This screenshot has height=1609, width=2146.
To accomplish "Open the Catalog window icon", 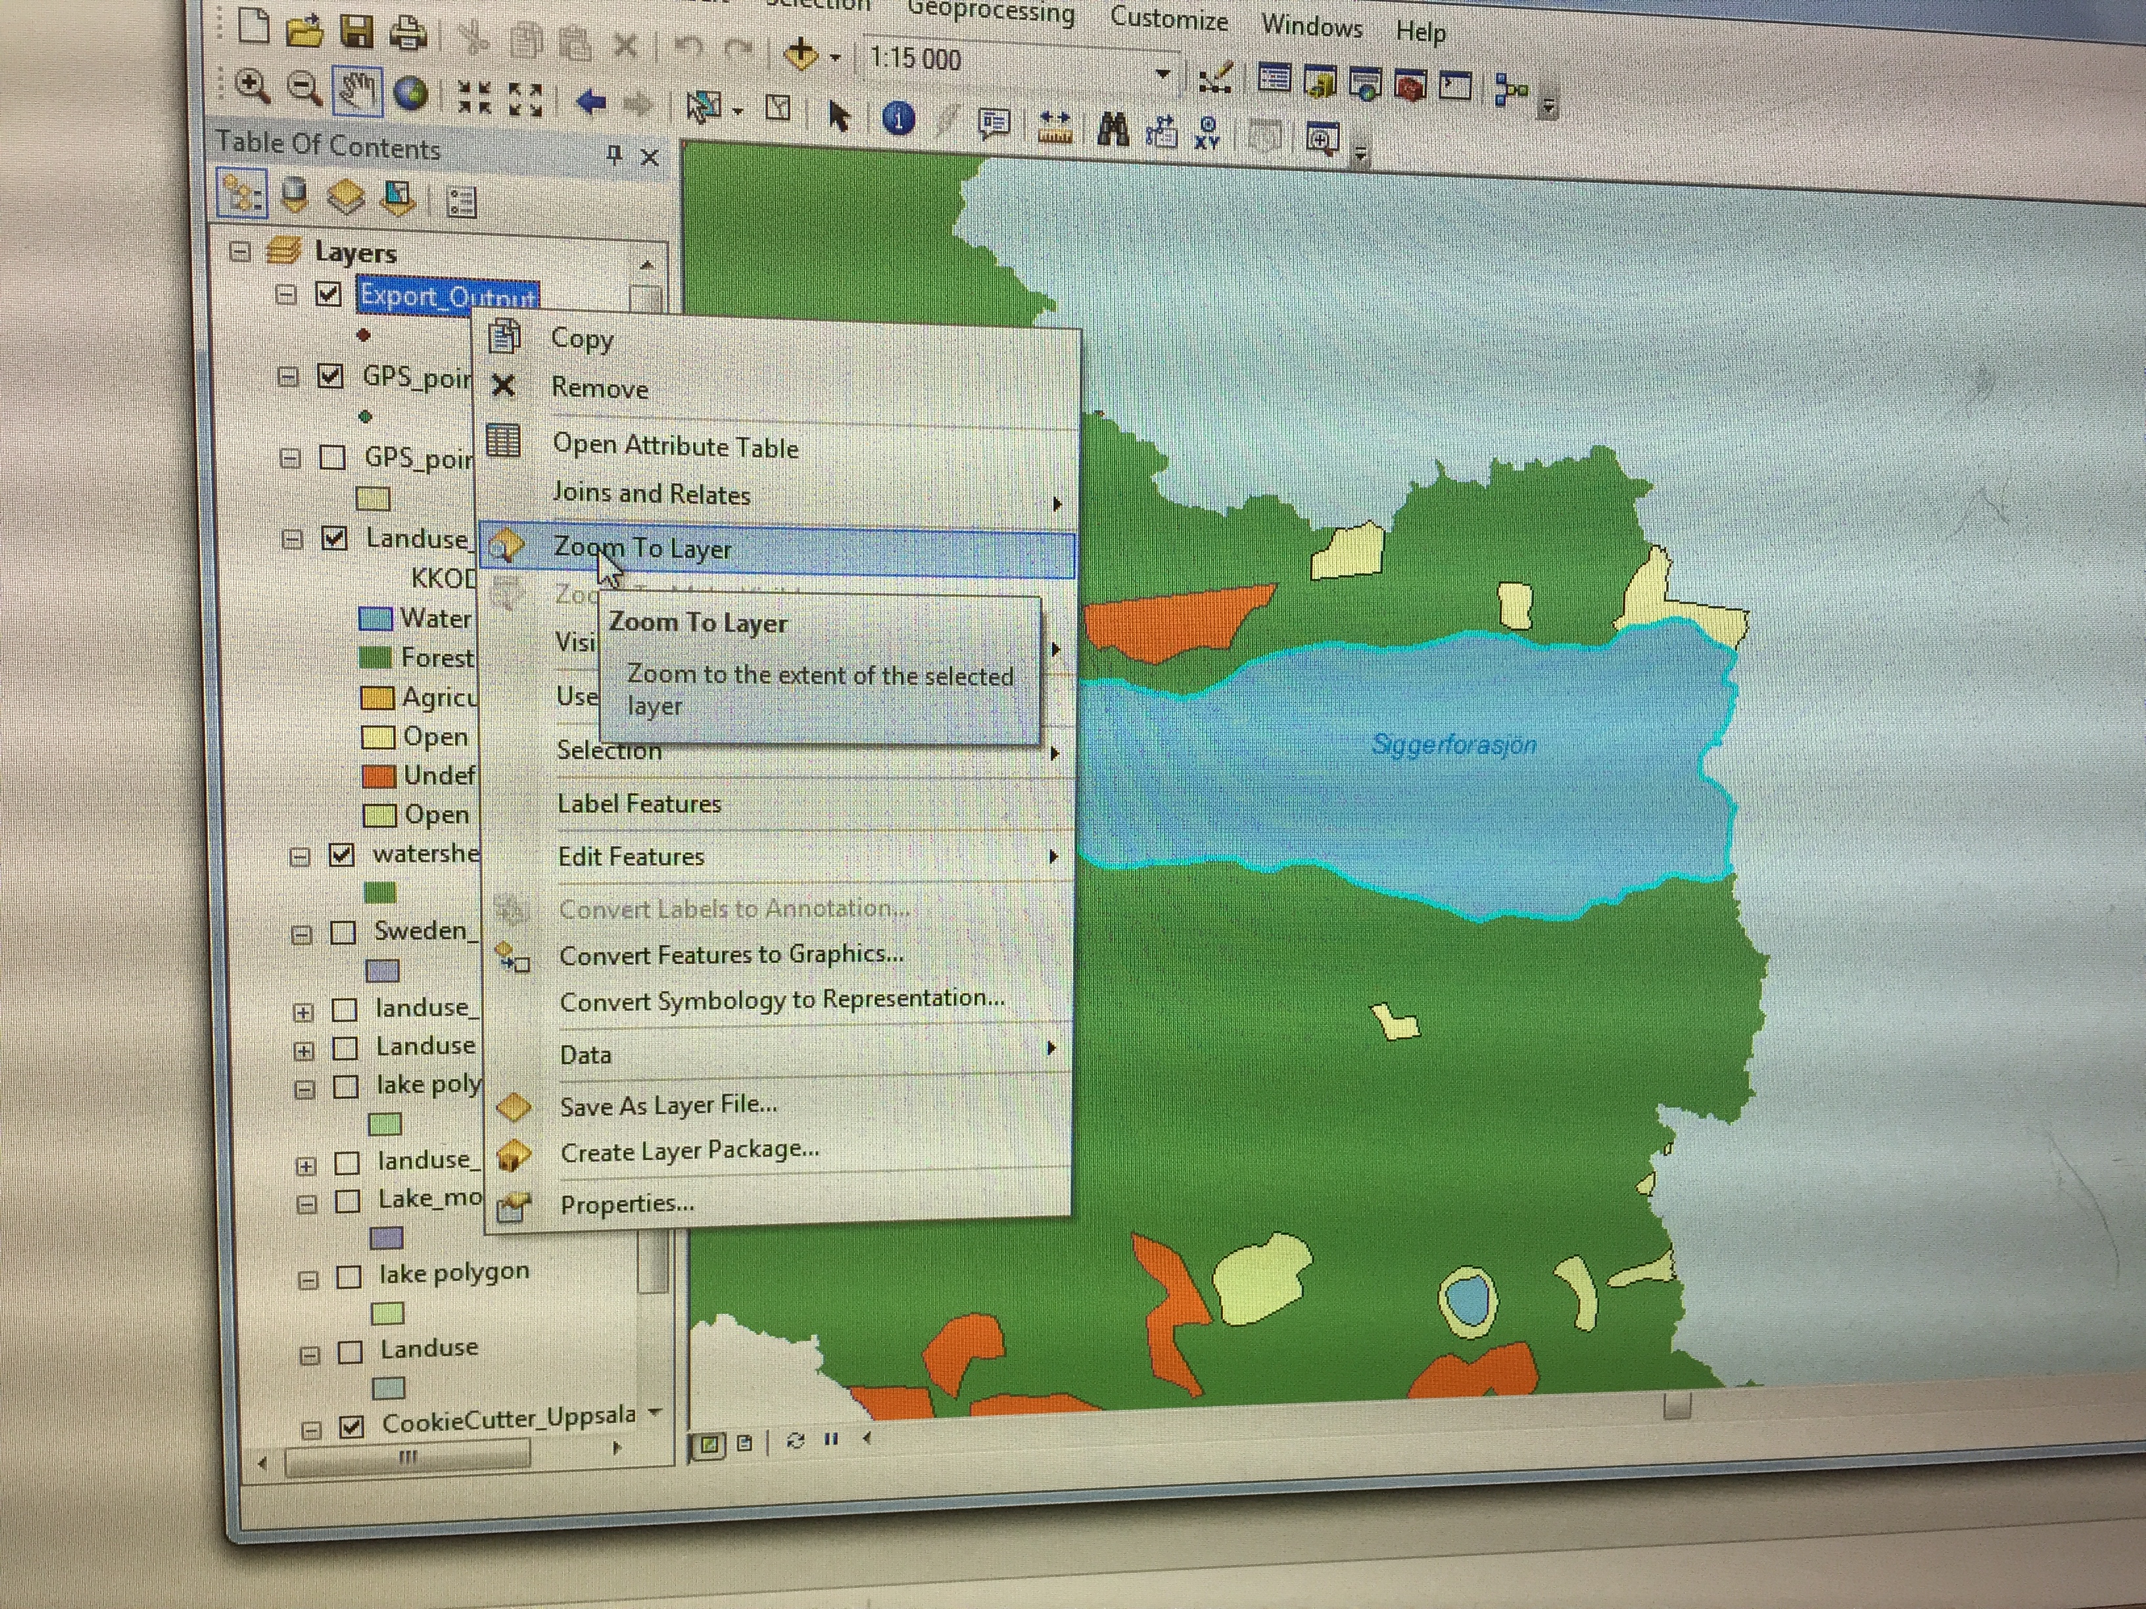I will [1320, 82].
